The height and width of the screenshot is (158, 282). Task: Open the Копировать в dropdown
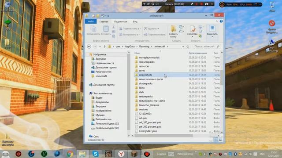129,35
